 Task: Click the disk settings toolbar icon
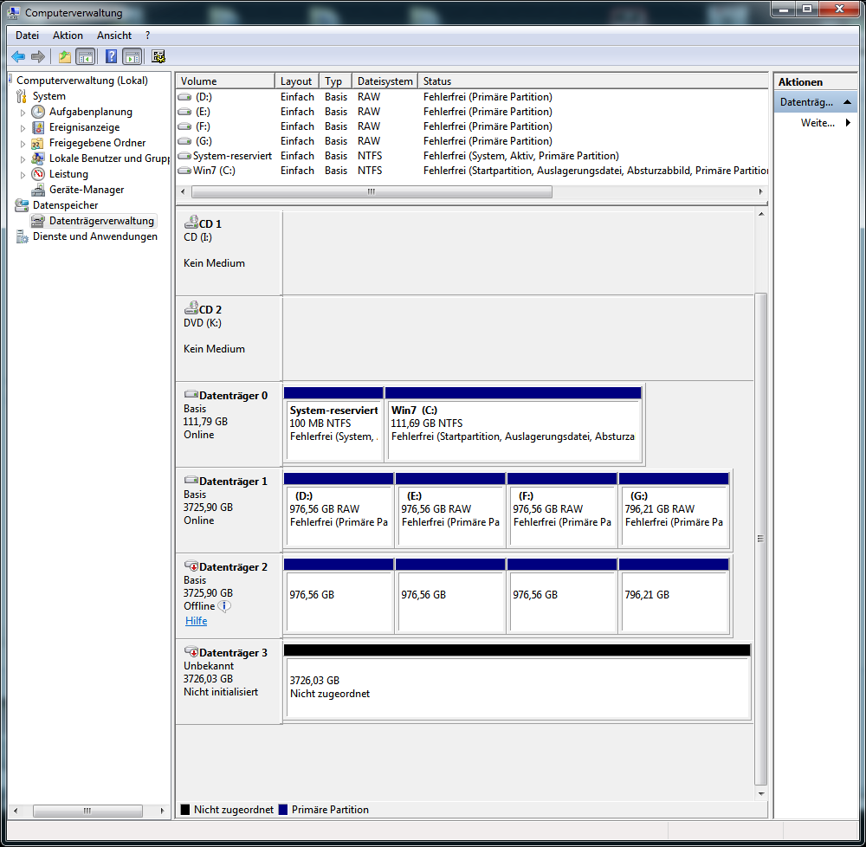tap(158, 56)
